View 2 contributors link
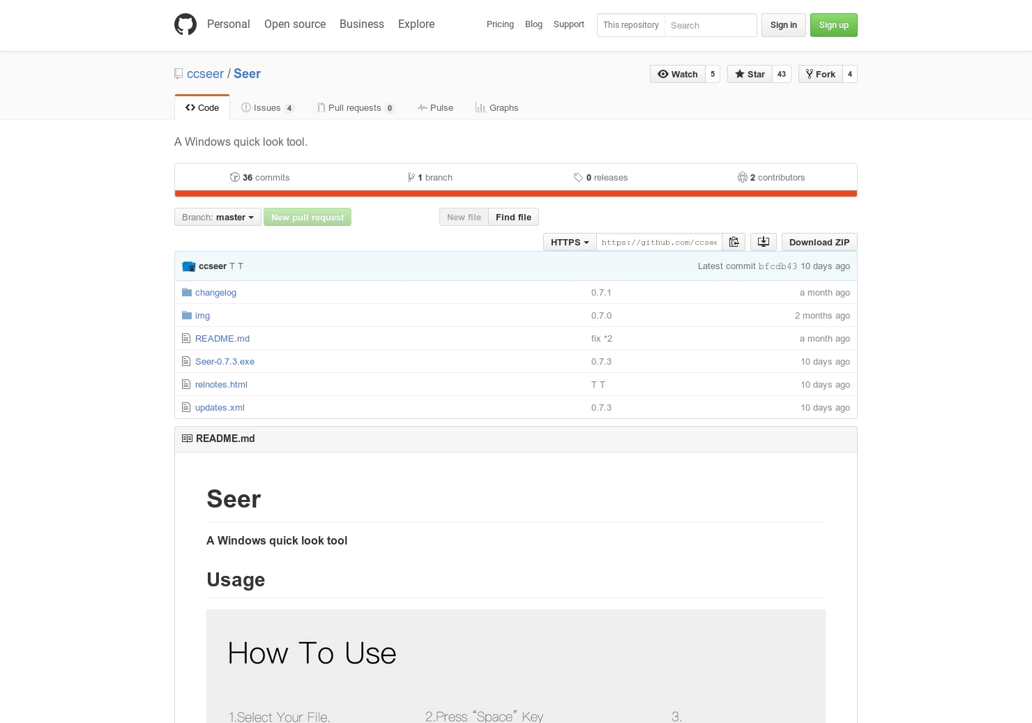The width and height of the screenshot is (1032, 723). point(771,177)
